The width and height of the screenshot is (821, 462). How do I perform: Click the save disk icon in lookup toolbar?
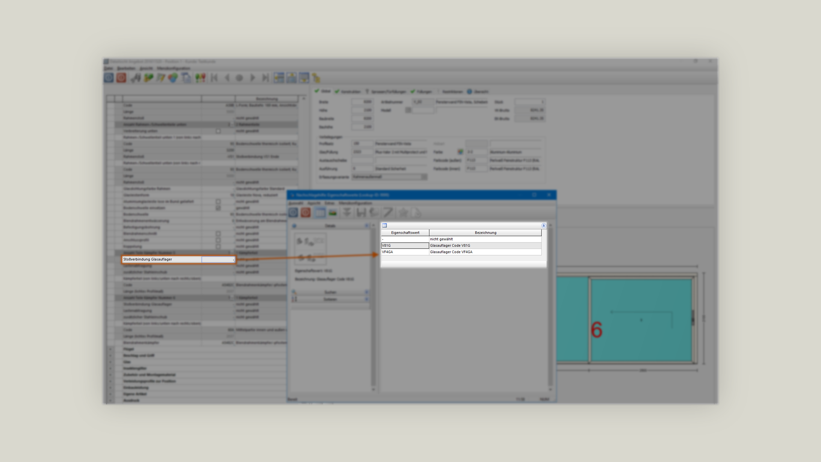tap(361, 212)
